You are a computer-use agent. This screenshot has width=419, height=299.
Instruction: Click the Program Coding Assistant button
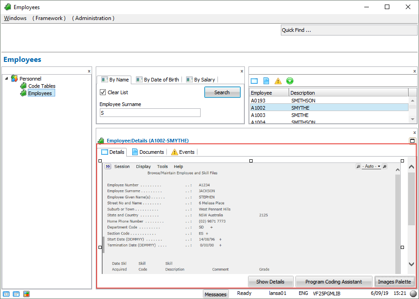[333, 282]
